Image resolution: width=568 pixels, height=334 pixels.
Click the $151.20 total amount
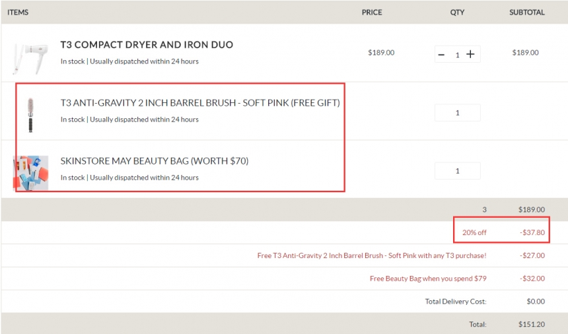[532, 325]
